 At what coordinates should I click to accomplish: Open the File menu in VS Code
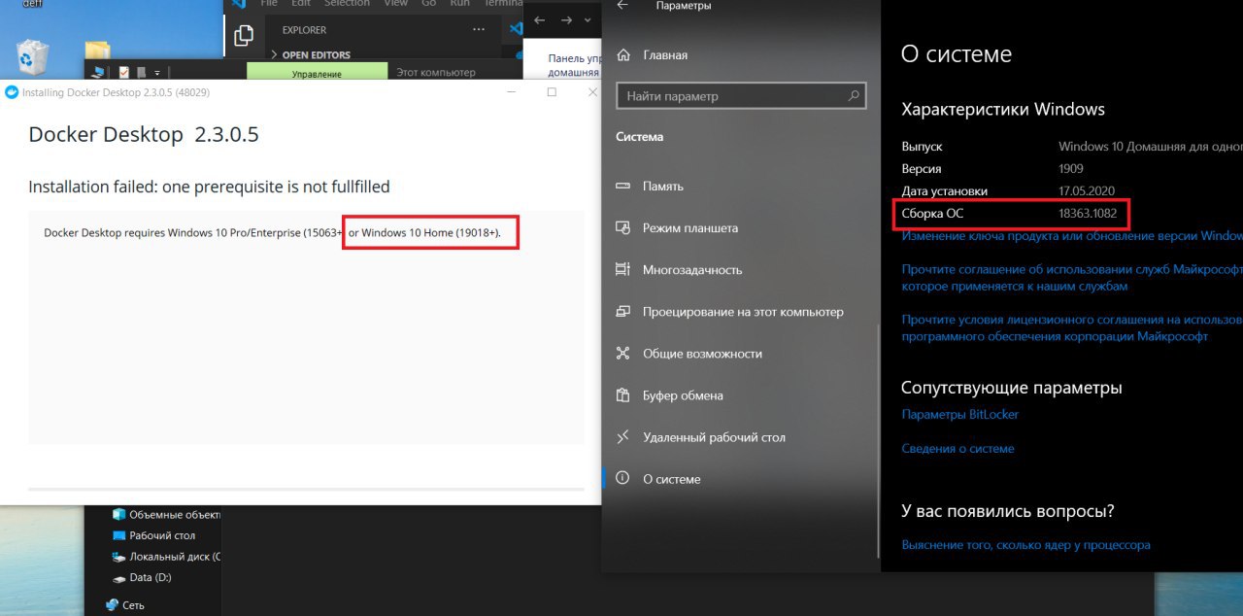tap(269, 4)
